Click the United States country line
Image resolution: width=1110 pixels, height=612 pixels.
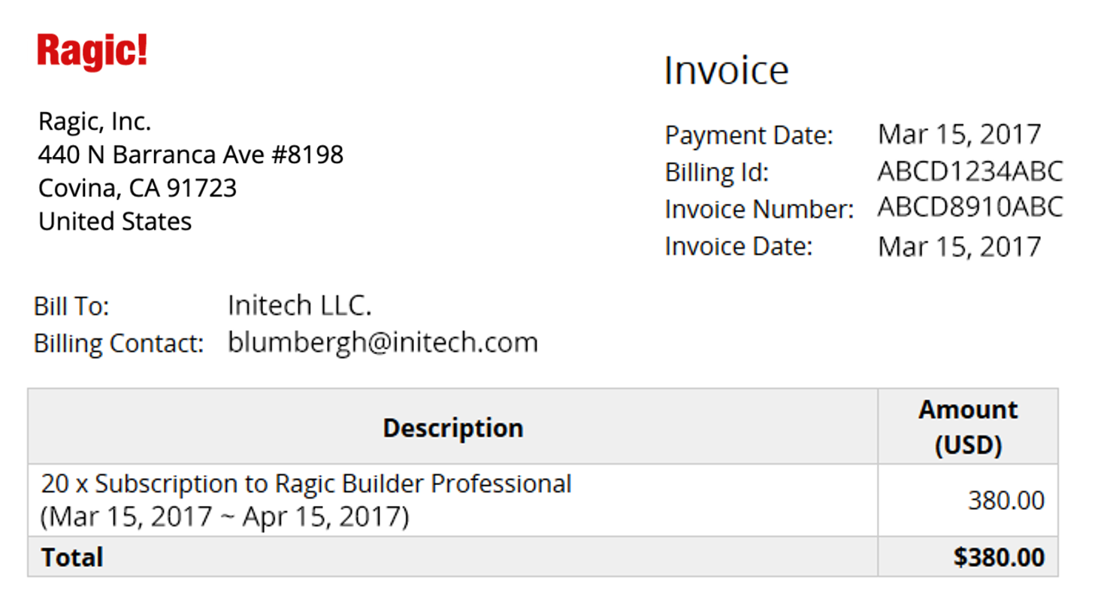115,222
